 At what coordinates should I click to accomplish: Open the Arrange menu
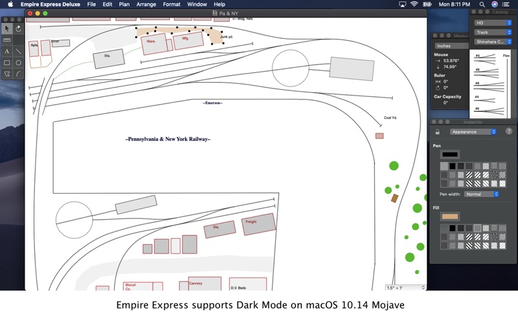pyautogui.click(x=146, y=5)
